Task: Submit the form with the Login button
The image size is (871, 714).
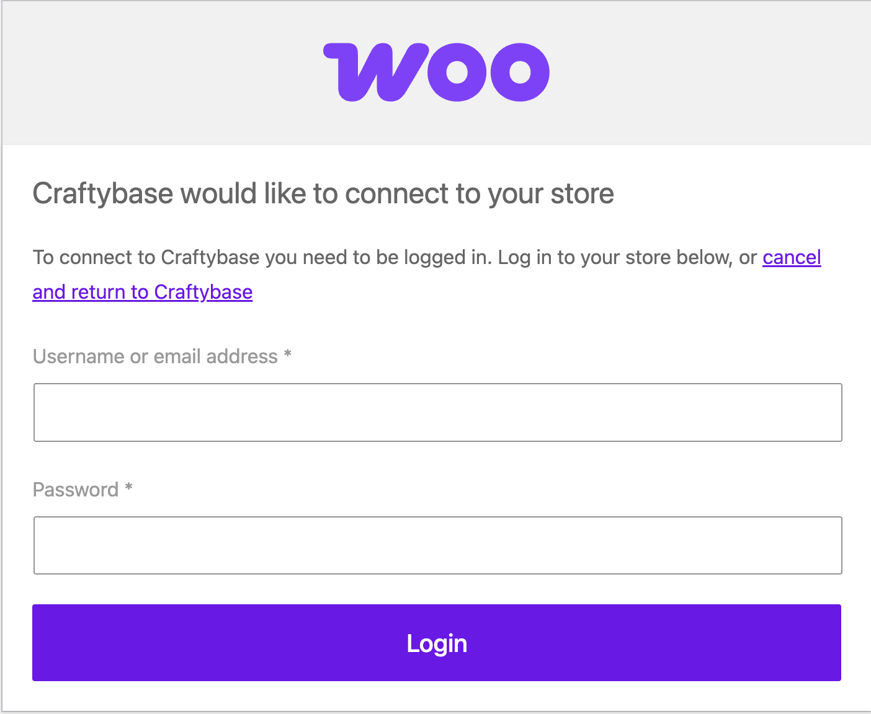Action: [x=437, y=643]
